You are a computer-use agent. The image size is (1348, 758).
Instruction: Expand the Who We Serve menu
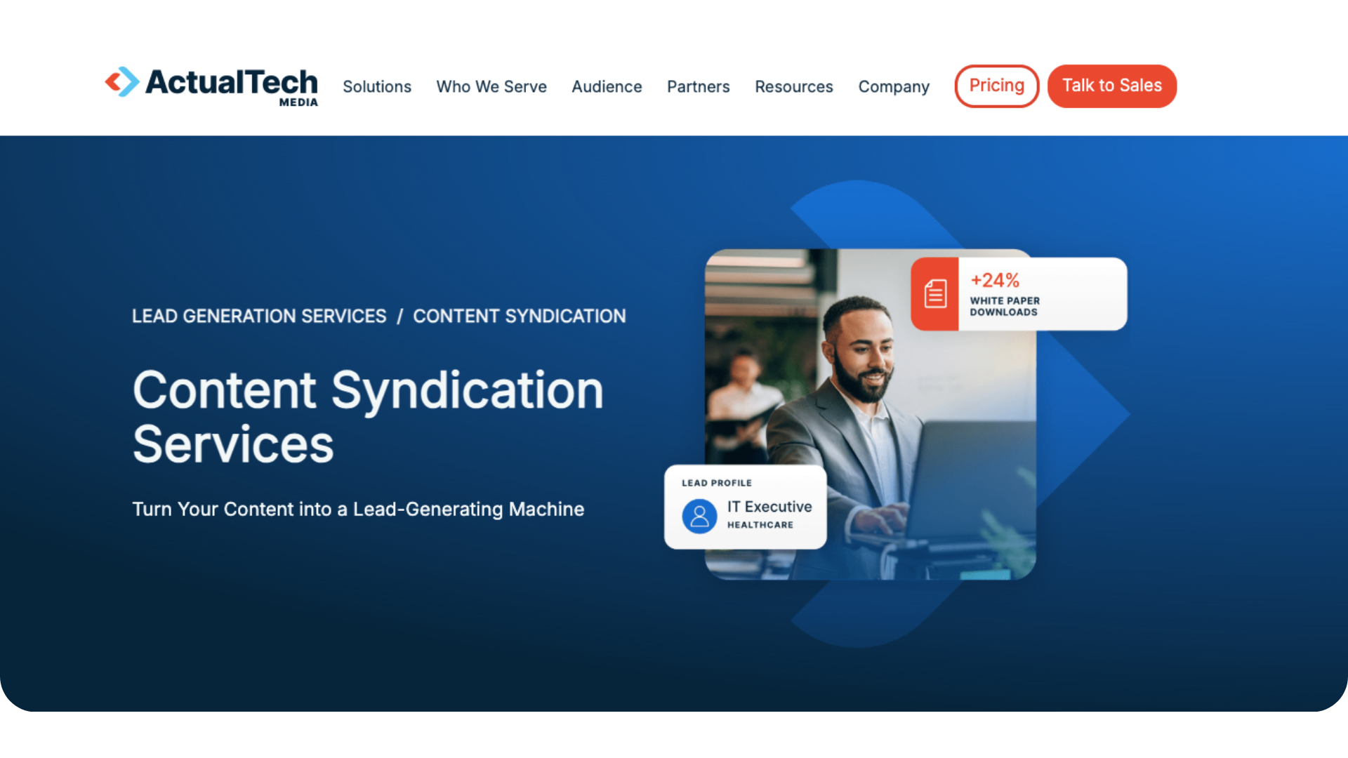[x=491, y=86]
